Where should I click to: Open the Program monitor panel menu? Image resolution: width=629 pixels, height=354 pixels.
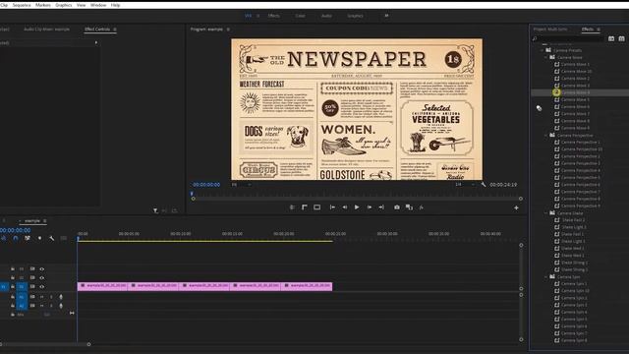[228, 29]
